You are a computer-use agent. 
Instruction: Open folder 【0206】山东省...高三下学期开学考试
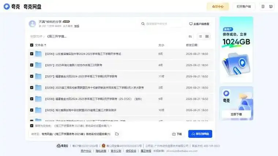click(x=83, y=54)
